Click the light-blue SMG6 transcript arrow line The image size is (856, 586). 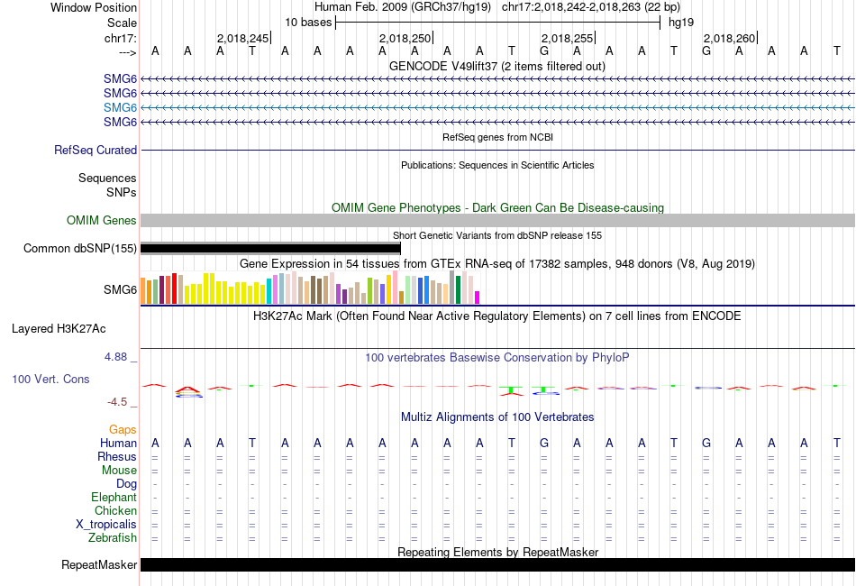coord(497,107)
